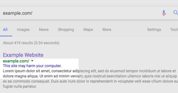Click the 'dolore magna aliqua' snippet line
This screenshot has height=93, width=178.
tap(90, 76)
